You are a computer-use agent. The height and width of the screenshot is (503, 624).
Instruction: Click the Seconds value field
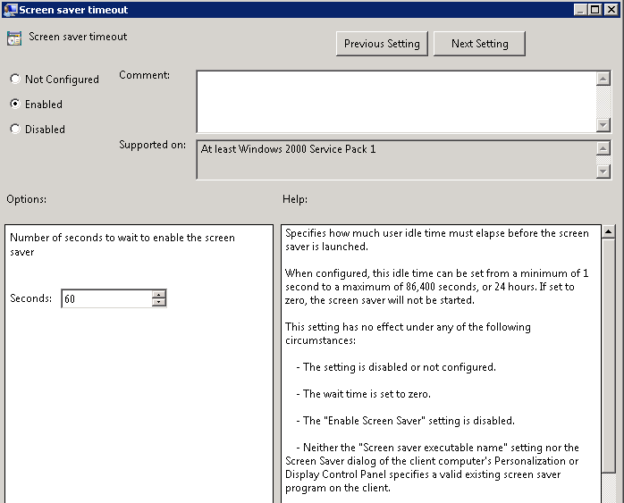(x=106, y=298)
